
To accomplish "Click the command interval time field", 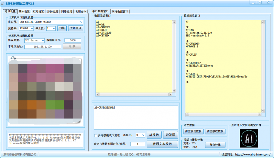I will pos(138,144).
